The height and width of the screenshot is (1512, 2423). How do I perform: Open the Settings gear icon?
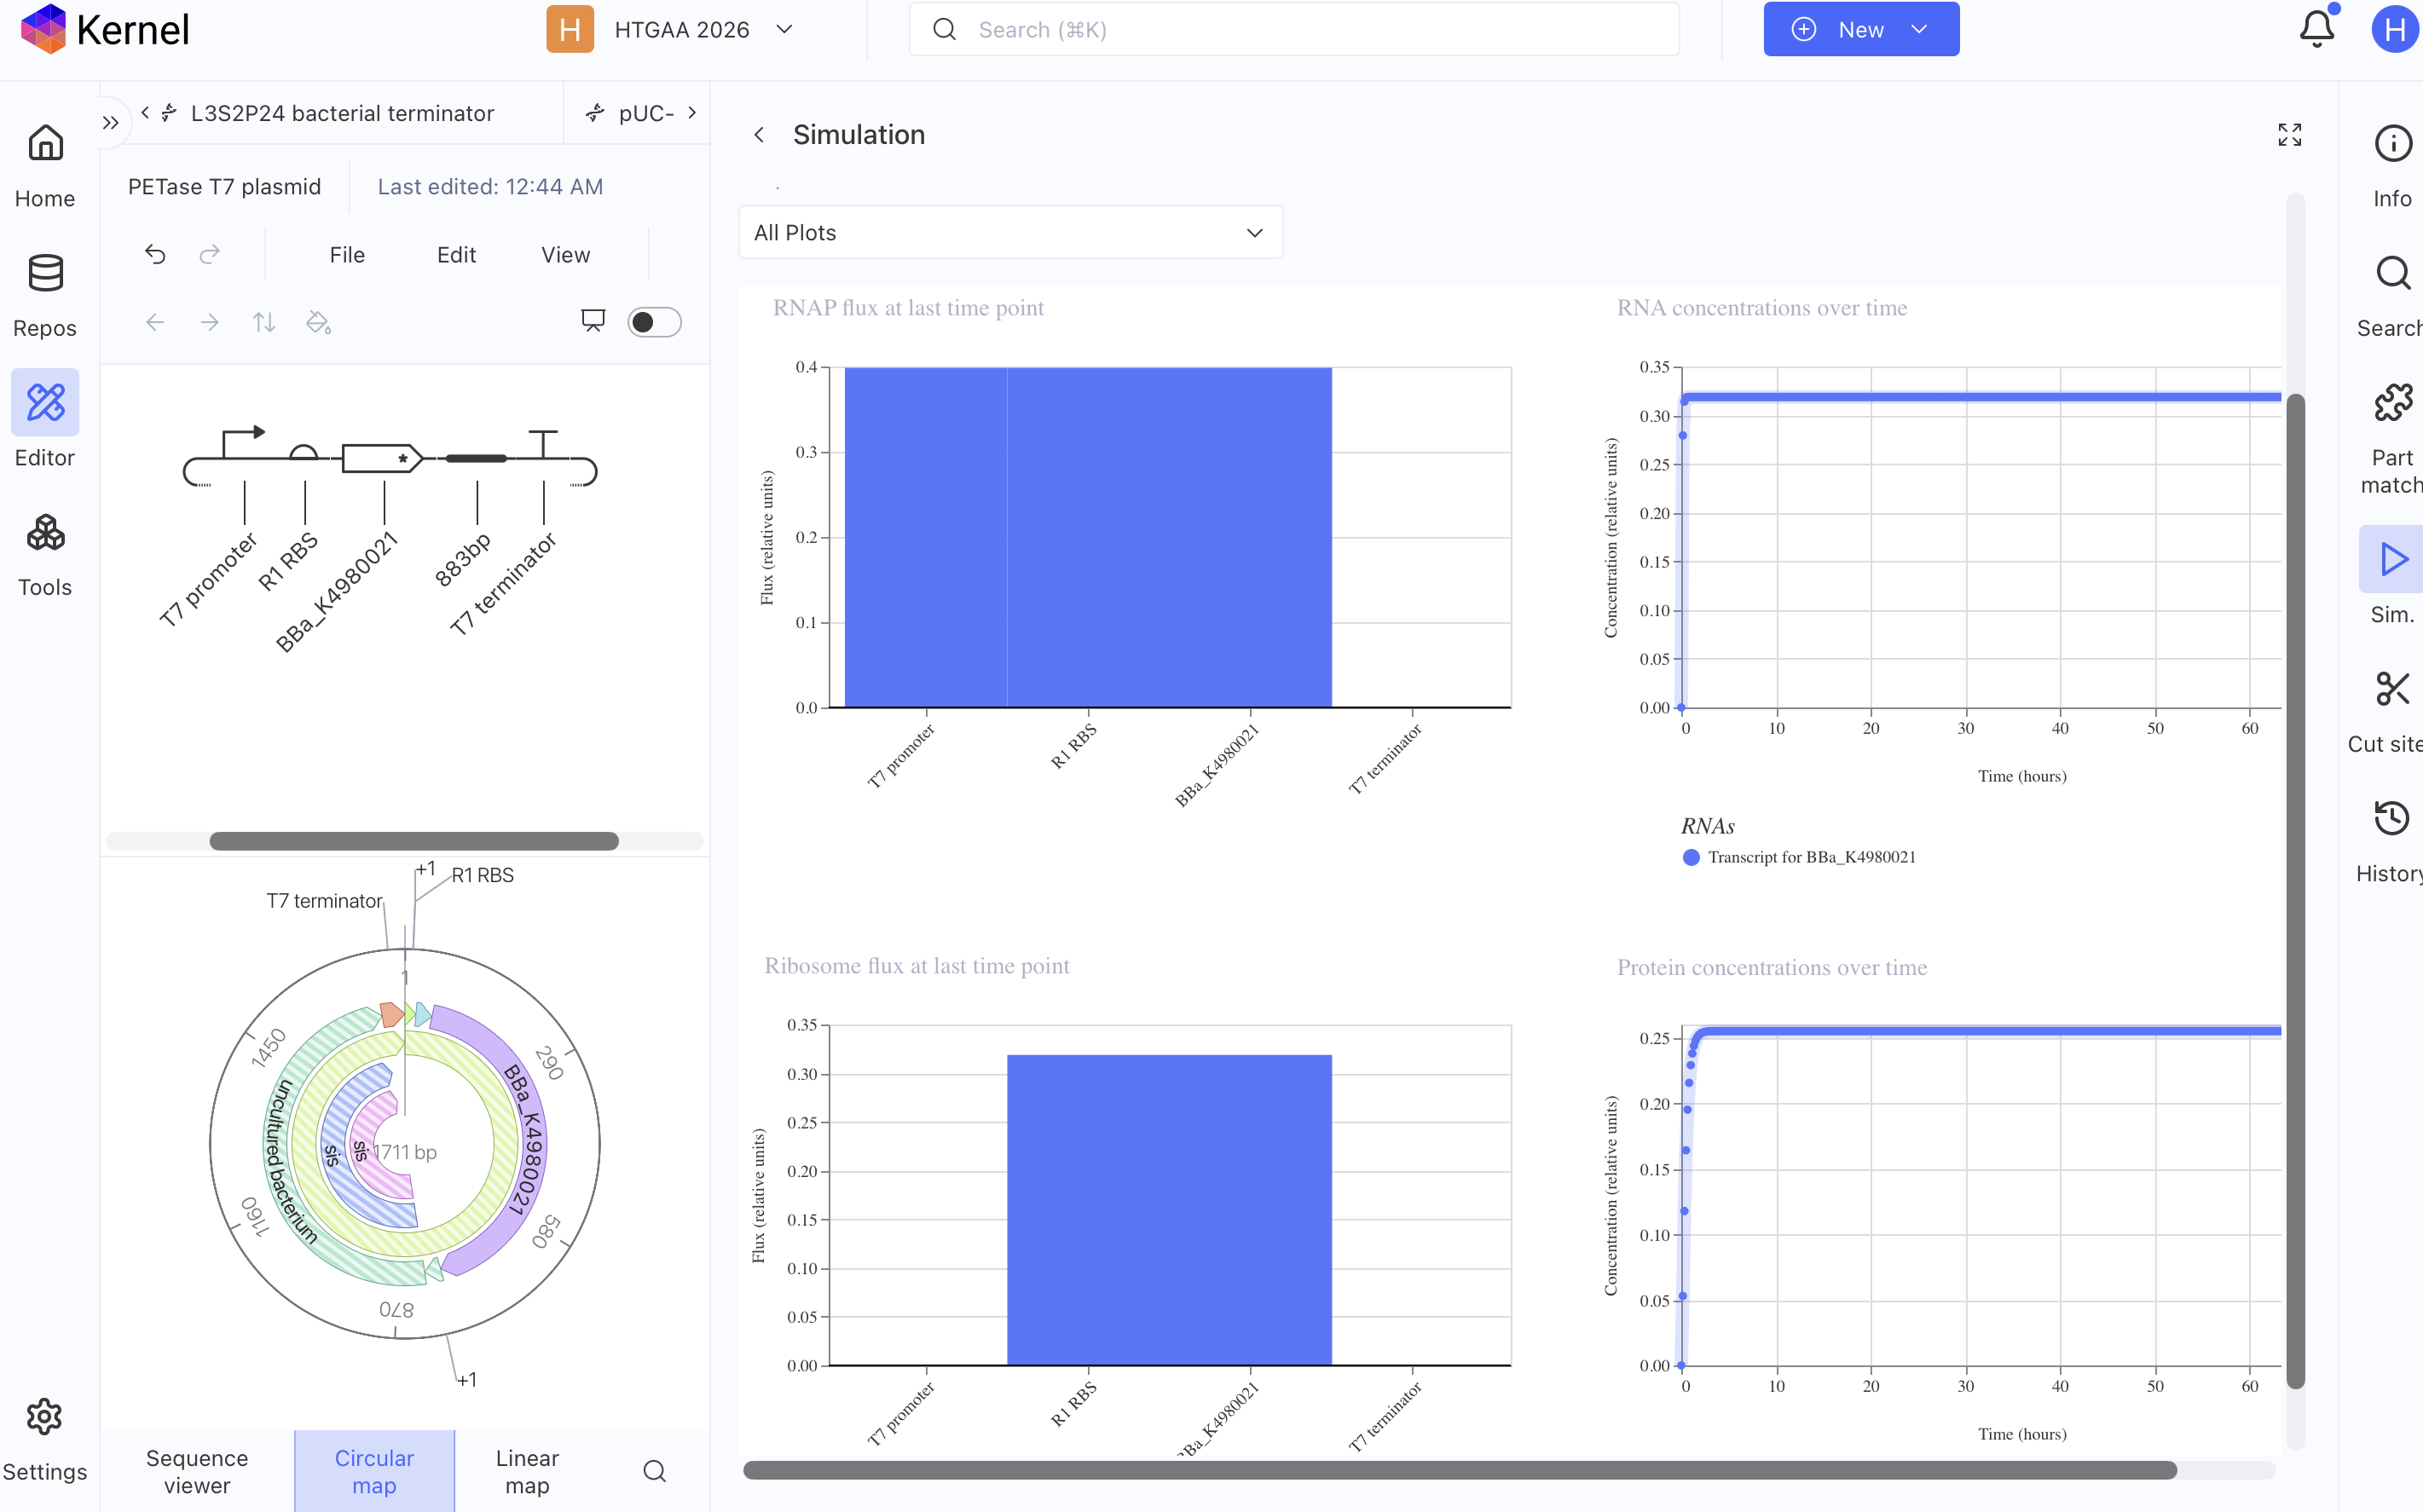click(x=45, y=1417)
